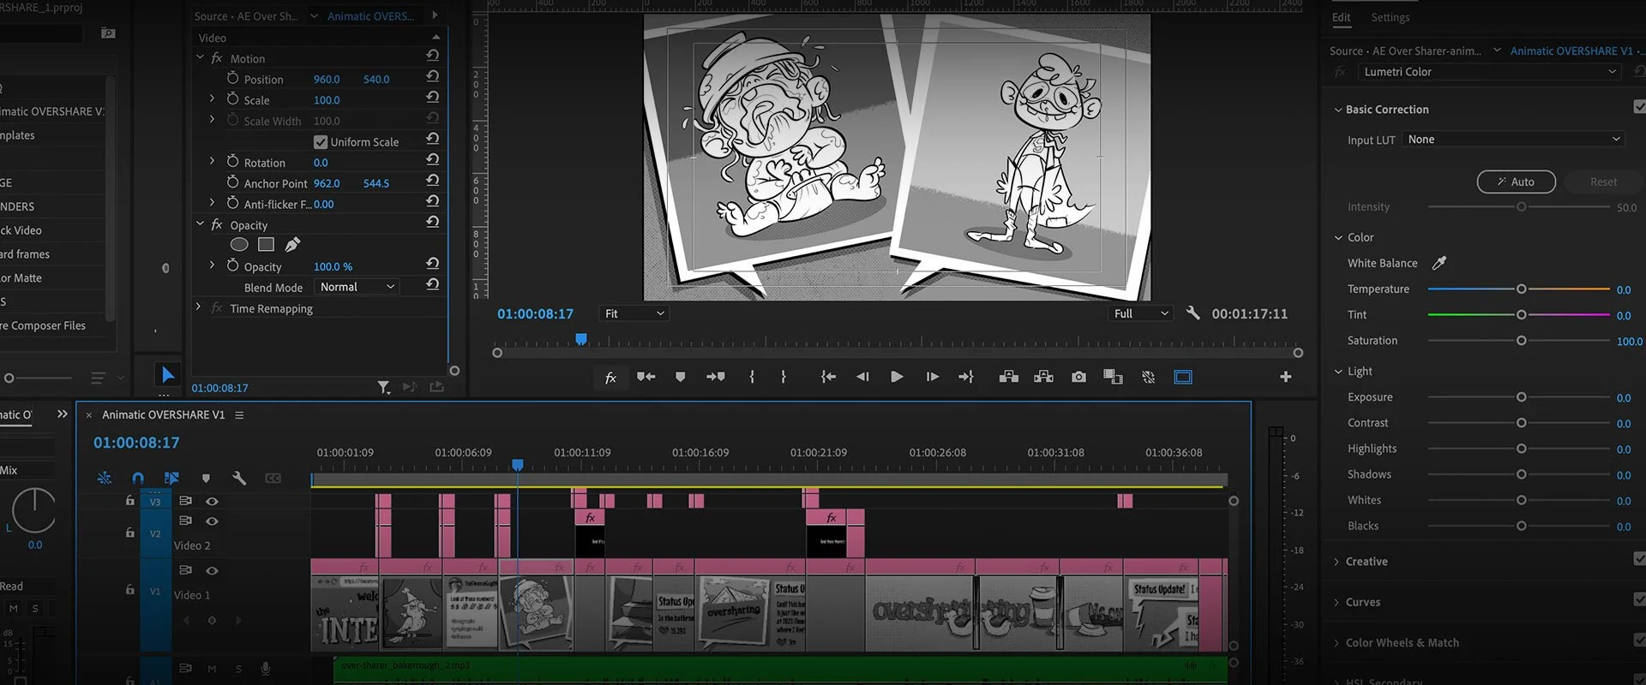Open Input LUT dropdown
This screenshot has width=1646, height=685.
pos(1513,140)
